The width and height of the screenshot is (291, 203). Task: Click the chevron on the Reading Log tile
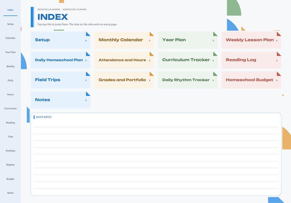[x=277, y=60]
